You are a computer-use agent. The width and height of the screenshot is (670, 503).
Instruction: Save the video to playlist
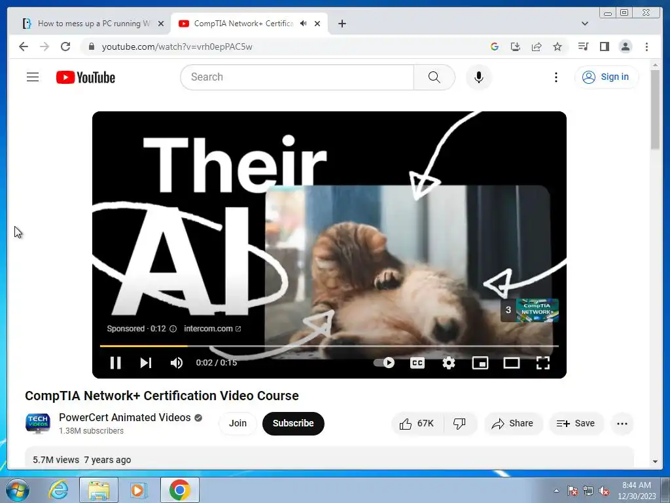tap(576, 424)
